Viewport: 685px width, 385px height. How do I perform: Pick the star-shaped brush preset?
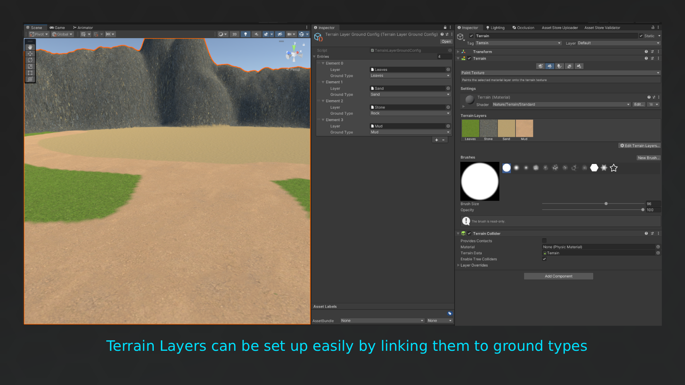click(x=613, y=168)
